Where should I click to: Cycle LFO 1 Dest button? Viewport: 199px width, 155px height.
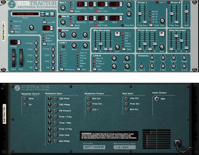(79, 69)
